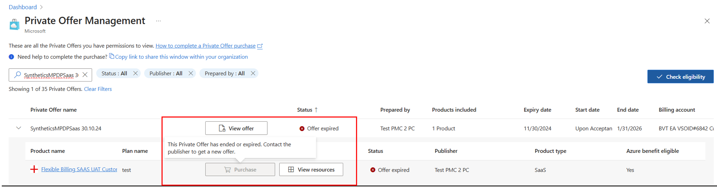Click the search magnifier icon
Image resolution: width=717 pixels, height=187 pixels.
(17, 75)
